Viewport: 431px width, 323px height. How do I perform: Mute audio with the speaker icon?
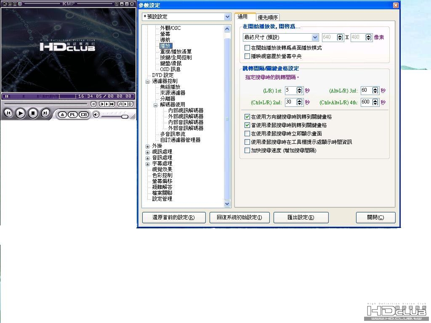(x=96, y=114)
